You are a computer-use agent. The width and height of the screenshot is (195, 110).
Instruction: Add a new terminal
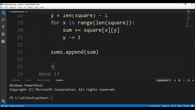tap(175, 80)
